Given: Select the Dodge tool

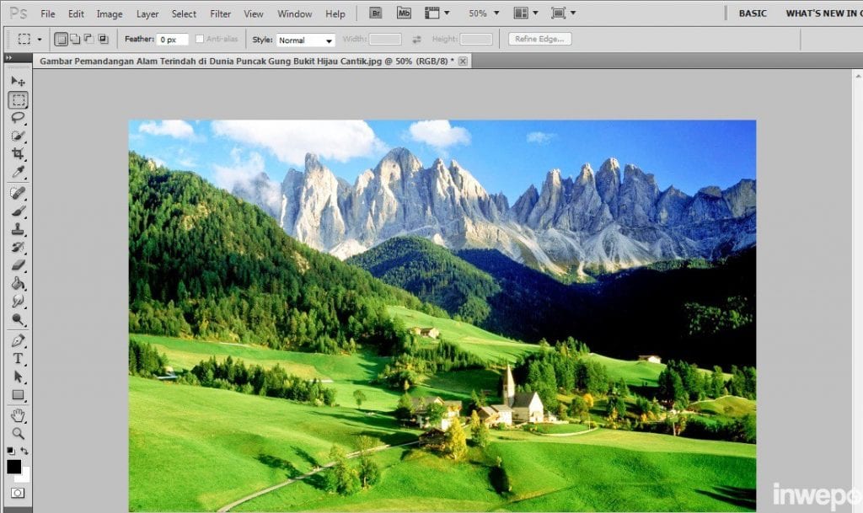Looking at the screenshot, I should point(18,319).
